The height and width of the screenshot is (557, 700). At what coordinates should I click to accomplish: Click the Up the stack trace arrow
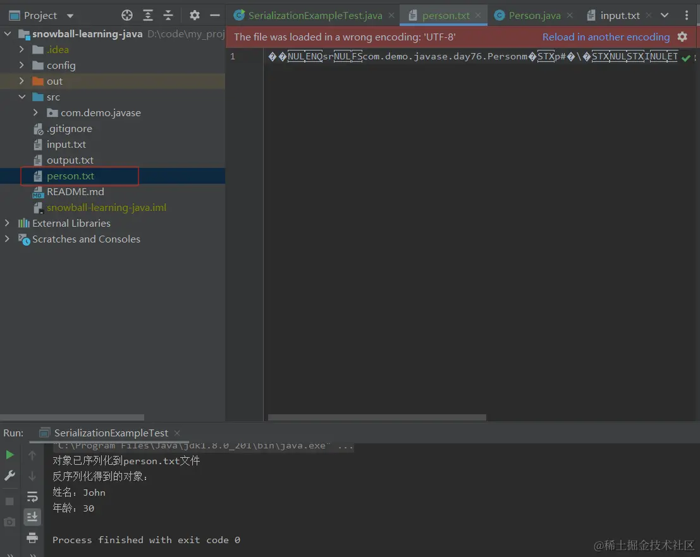[32, 455]
